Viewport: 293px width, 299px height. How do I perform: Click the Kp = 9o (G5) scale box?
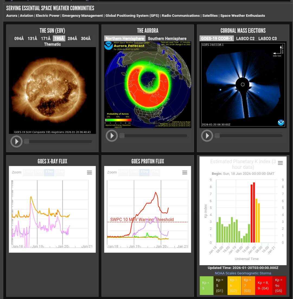click(280, 285)
